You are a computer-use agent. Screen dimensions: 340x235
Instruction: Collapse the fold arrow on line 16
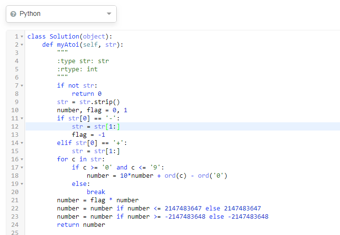[22, 159]
